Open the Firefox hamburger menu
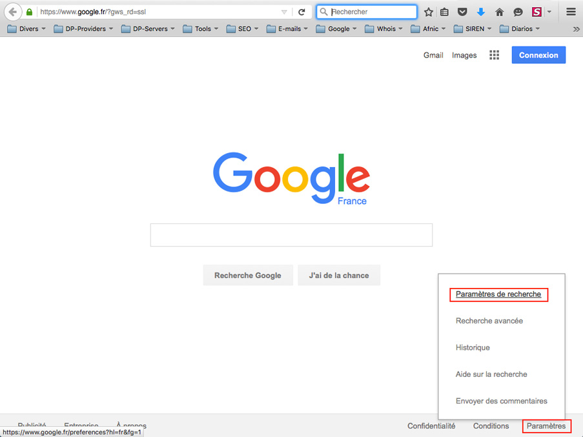583x437 pixels. 571,12
